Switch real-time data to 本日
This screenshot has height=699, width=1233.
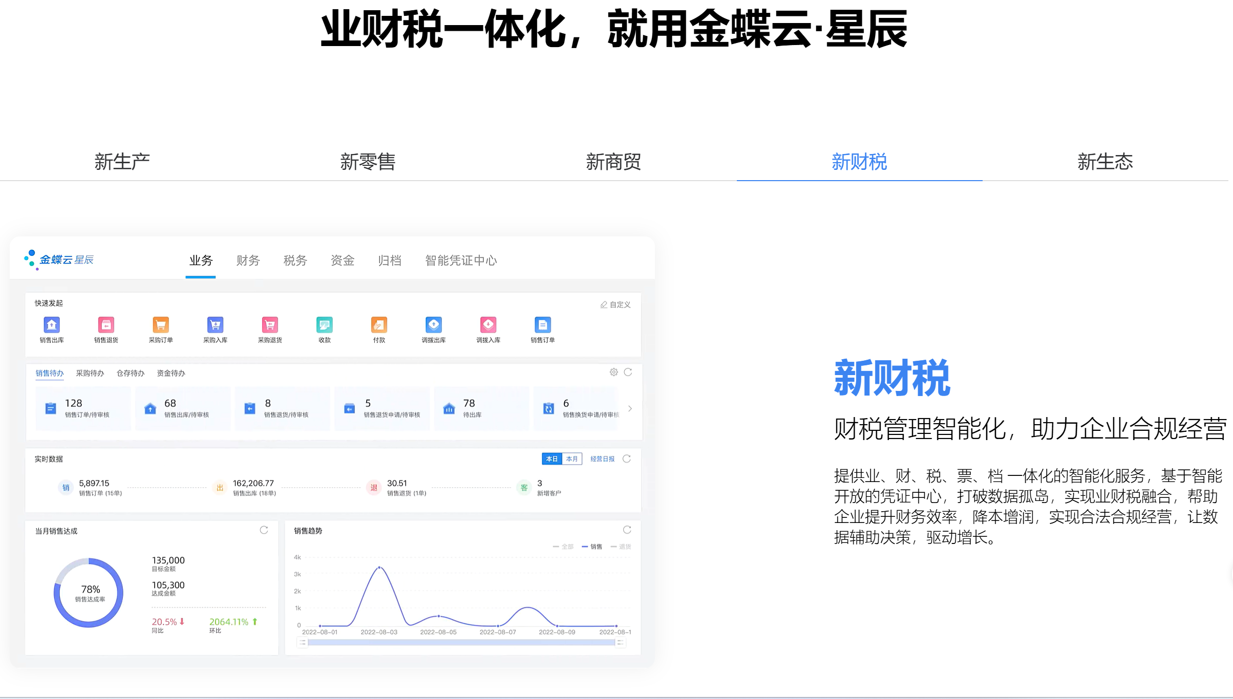click(551, 459)
